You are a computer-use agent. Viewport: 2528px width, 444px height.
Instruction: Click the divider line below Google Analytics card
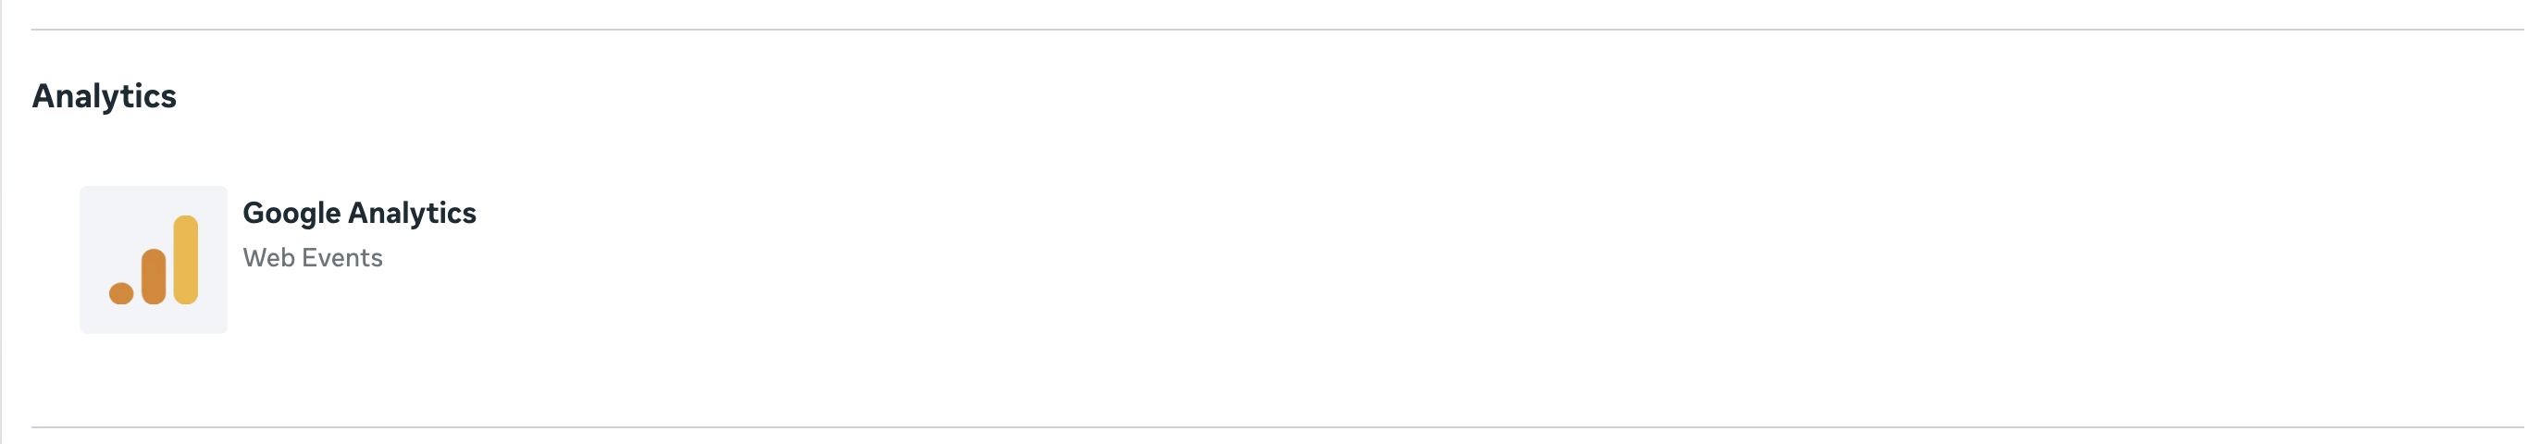(x=1278, y=427)
